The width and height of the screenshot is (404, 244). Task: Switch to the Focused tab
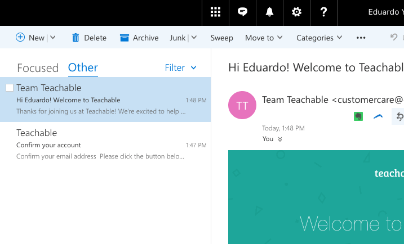[x=38, y=68]
